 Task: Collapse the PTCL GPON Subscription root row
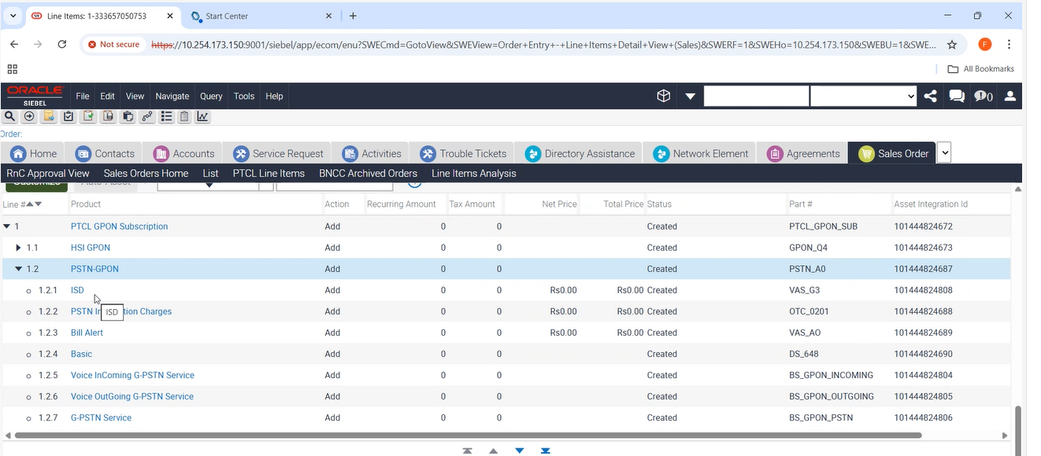pyautogui.click(x=7, y=226)
